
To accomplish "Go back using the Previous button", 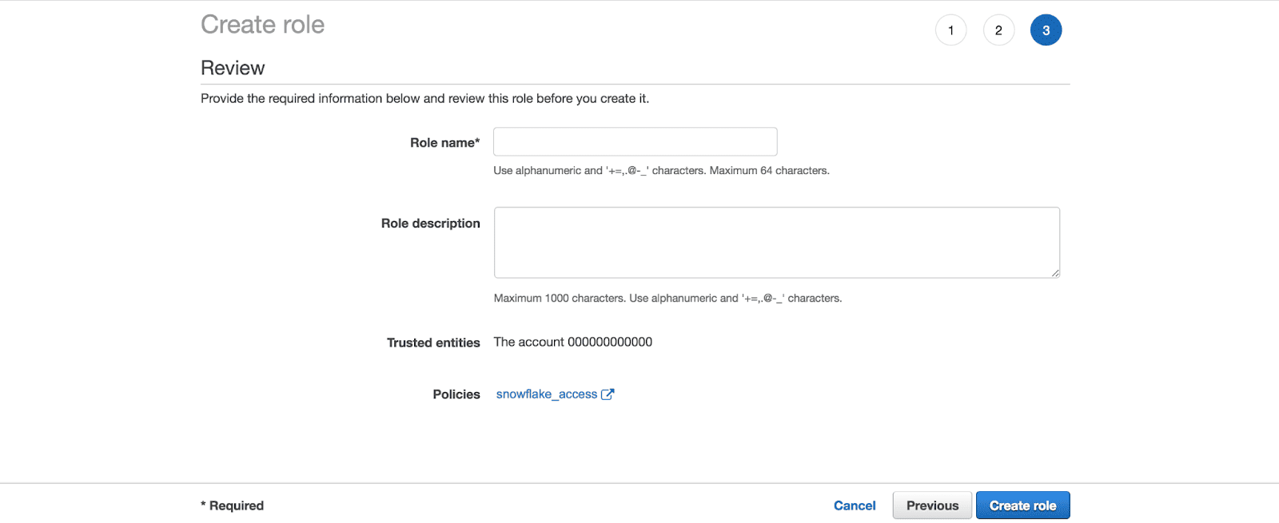I will coord(931,505).
